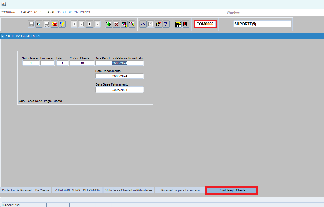Click the Sub classe input field
This screenshot has height=207, width=324.
(x=31, y=63)
